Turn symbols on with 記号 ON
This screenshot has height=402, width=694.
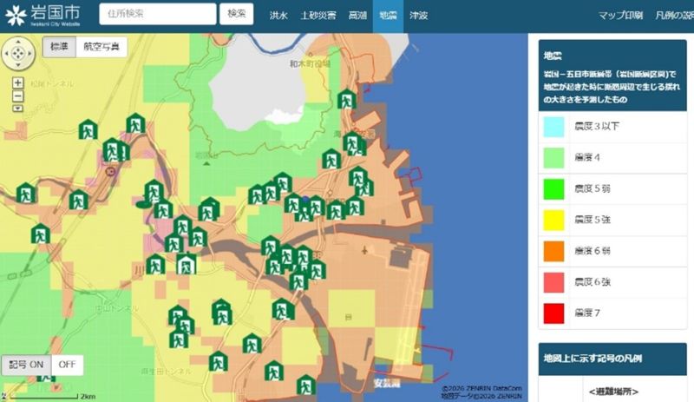26,366
